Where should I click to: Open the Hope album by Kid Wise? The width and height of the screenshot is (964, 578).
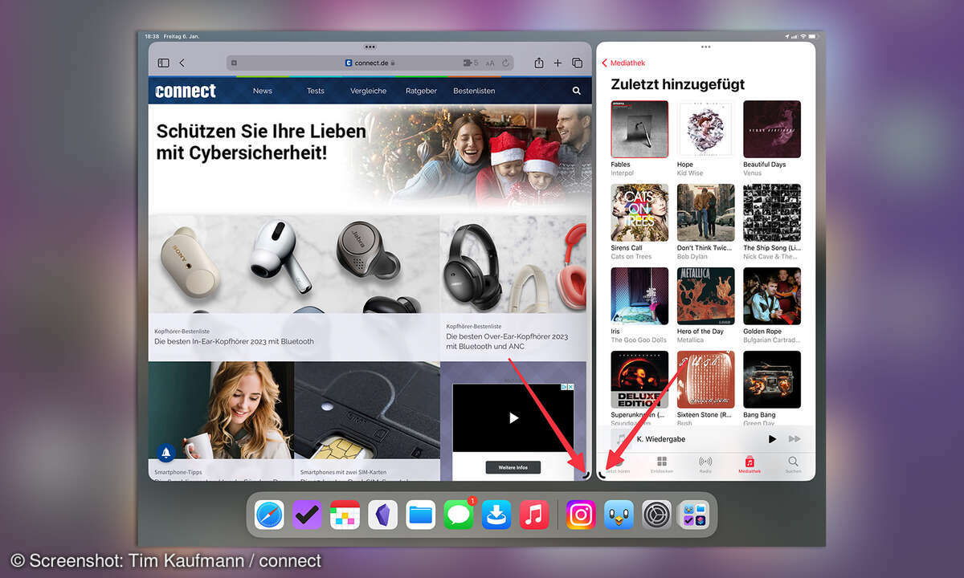[705, 129]
